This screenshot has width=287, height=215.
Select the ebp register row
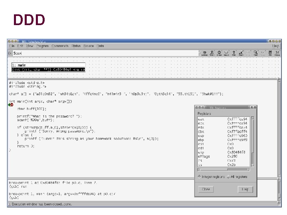[x=224, y=140]
